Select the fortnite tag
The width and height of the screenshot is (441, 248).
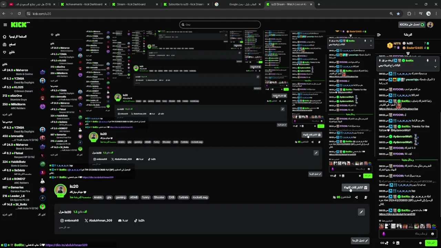[184, 197]
